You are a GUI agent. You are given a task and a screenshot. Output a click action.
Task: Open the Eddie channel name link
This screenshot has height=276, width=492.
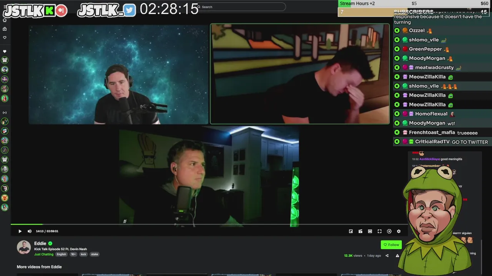pyautogui.click(x=40, y=243)
